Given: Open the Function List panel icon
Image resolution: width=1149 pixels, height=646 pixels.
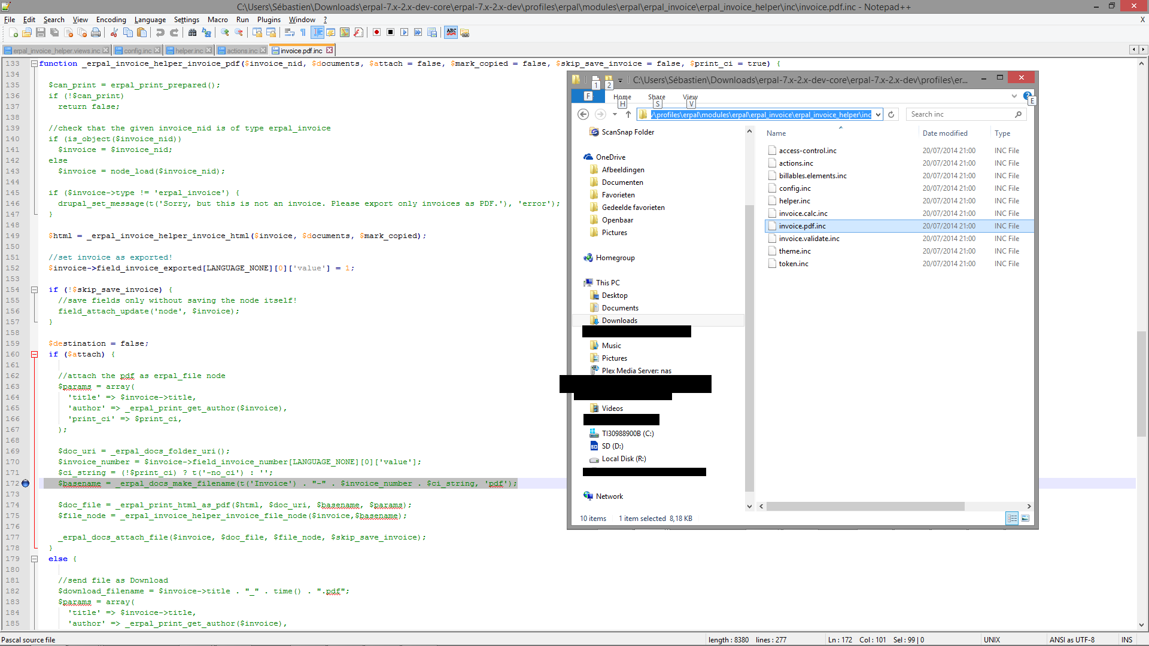Looking at the screenshot, I should tap(358, 32).
